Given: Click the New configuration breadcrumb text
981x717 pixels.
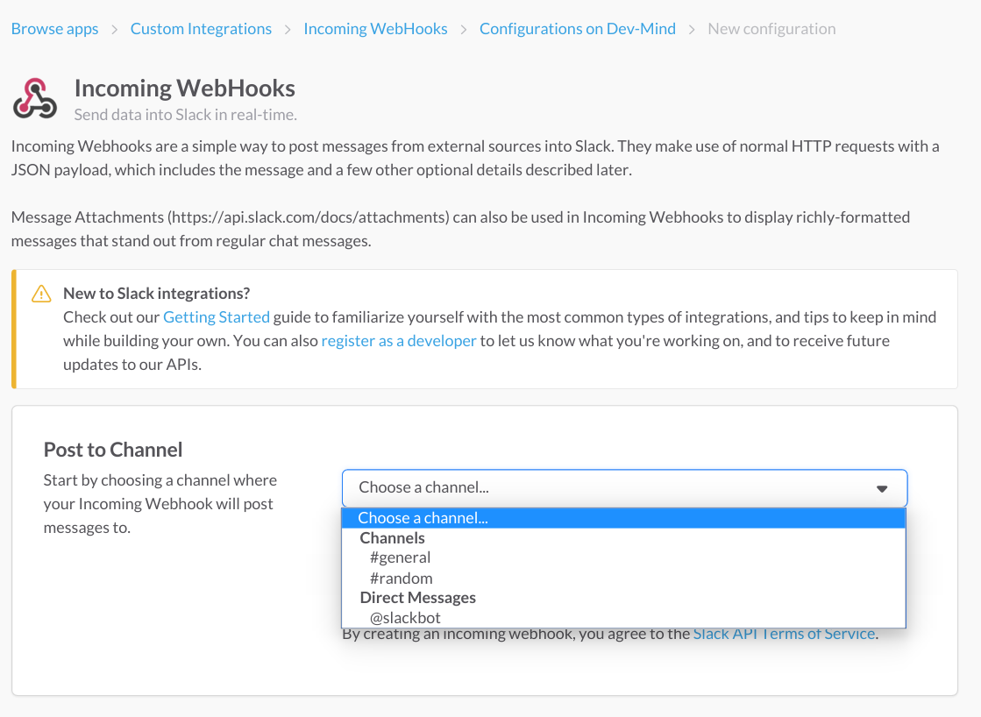Looking at the screenshot, I should 771,29.
